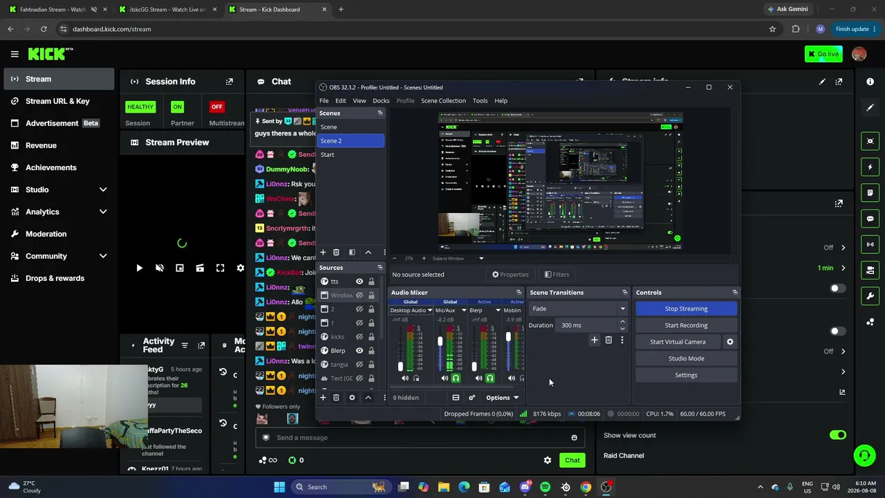The width and height of the screenshot is (885, 498).
Task: Delete selected scene with trash icon
Action: [x=336, y=252]
